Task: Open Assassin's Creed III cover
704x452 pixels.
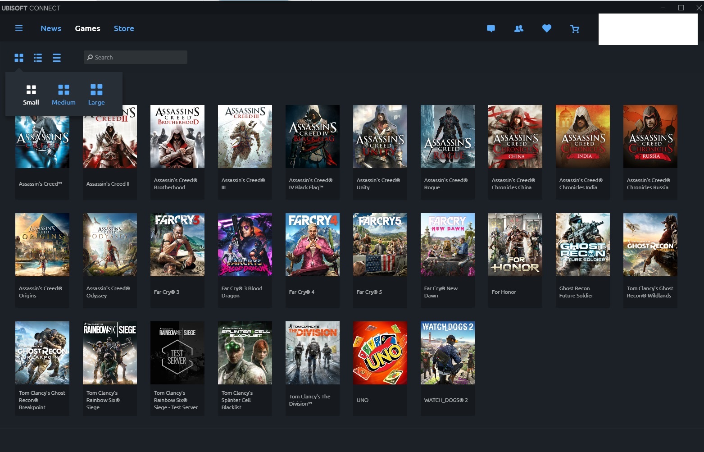Action: click(245, 137)
